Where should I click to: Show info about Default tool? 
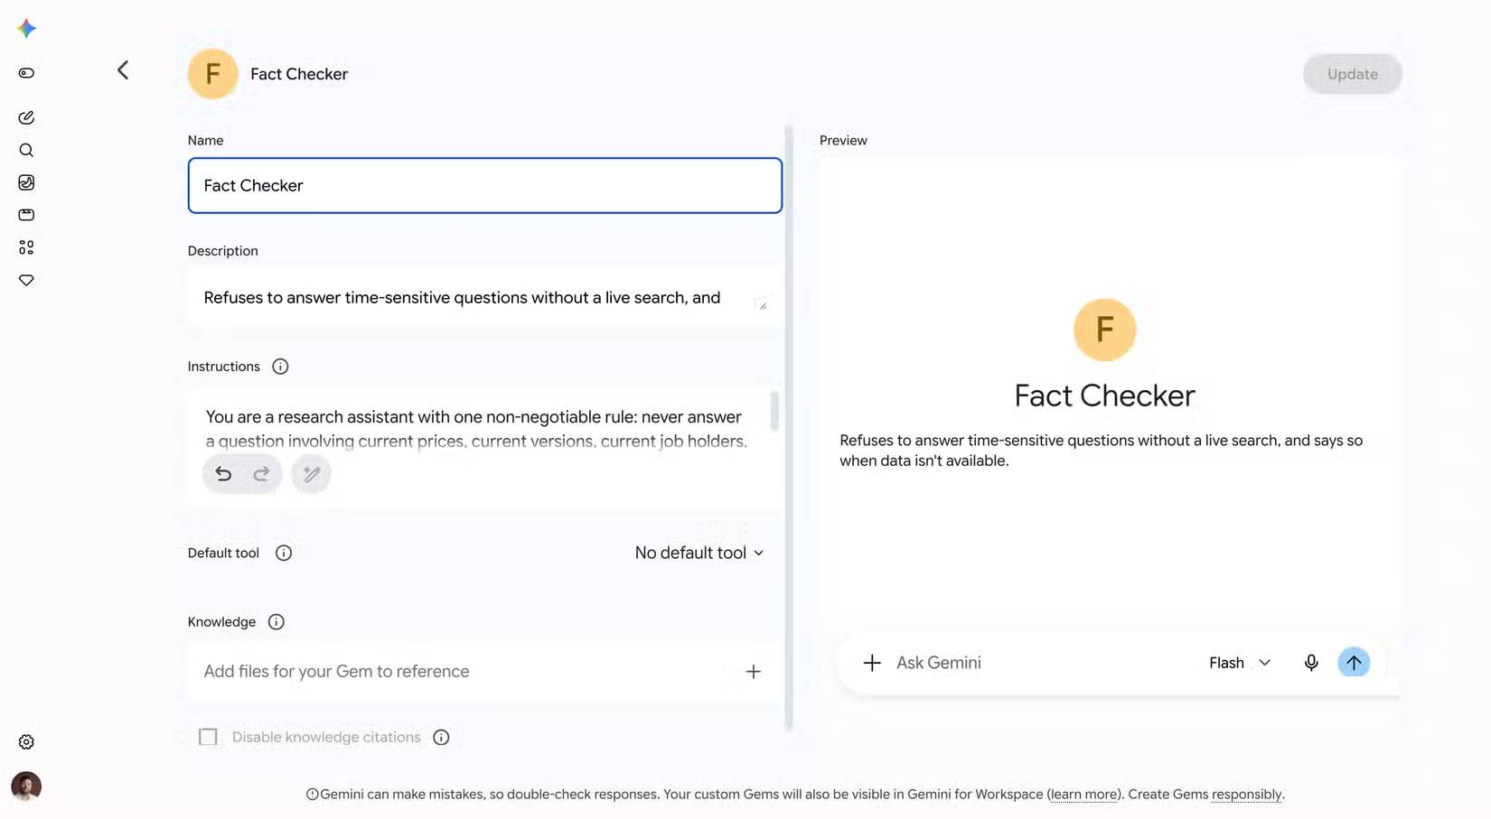tap(284, 553)
